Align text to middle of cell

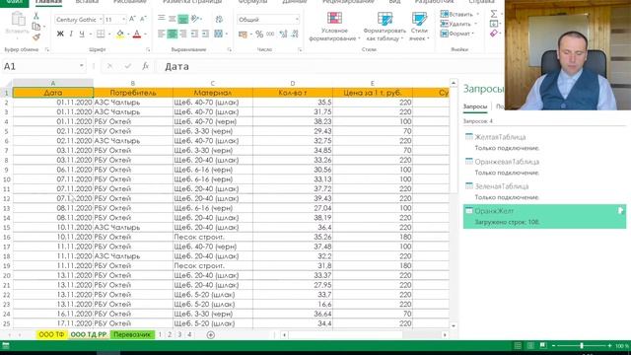pos(173,19)
